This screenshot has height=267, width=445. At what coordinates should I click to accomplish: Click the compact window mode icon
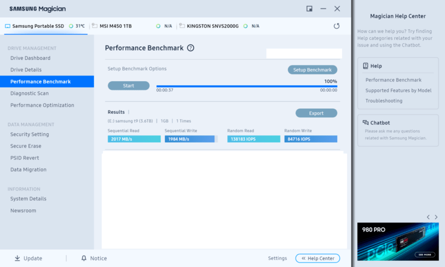(309, 8)
